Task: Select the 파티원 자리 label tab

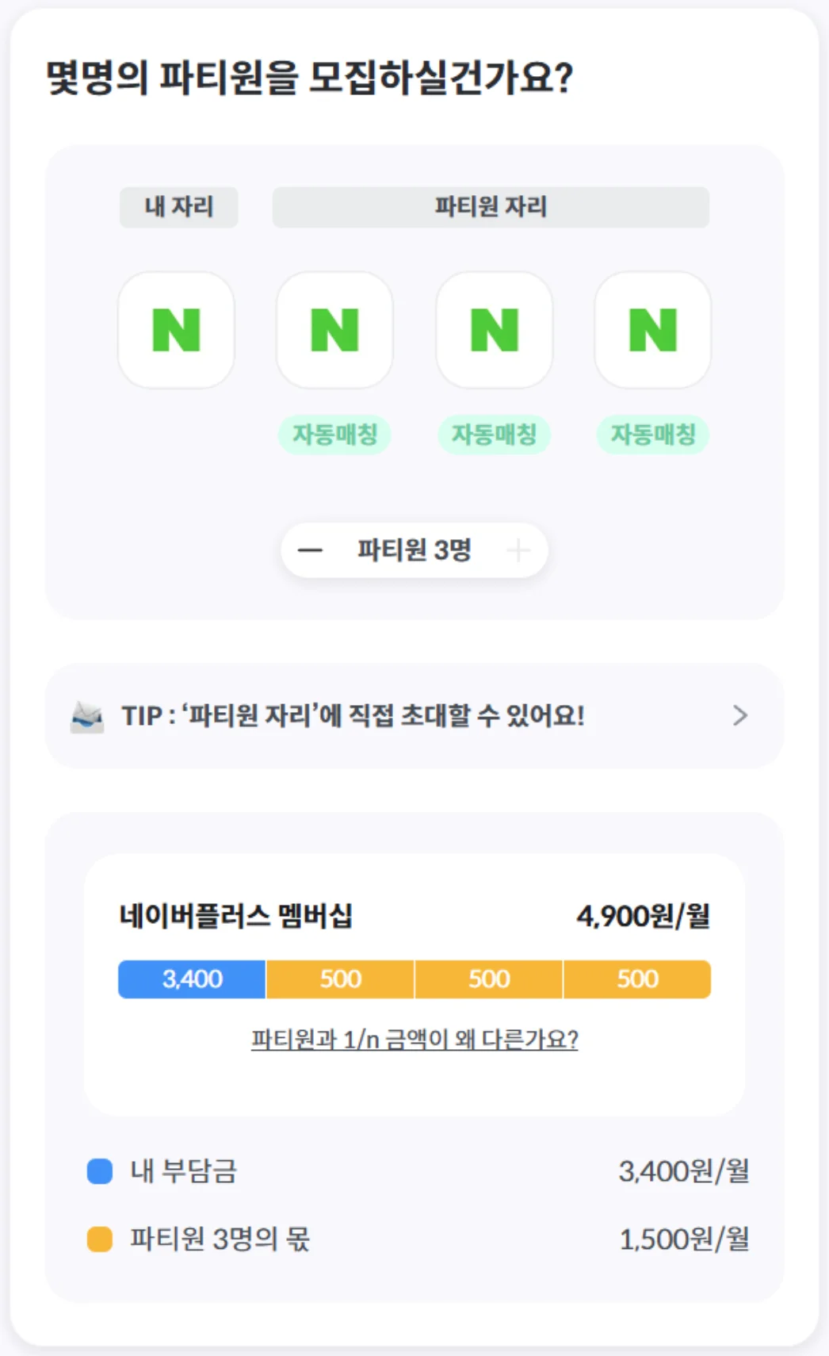Action: click(491, 207)
